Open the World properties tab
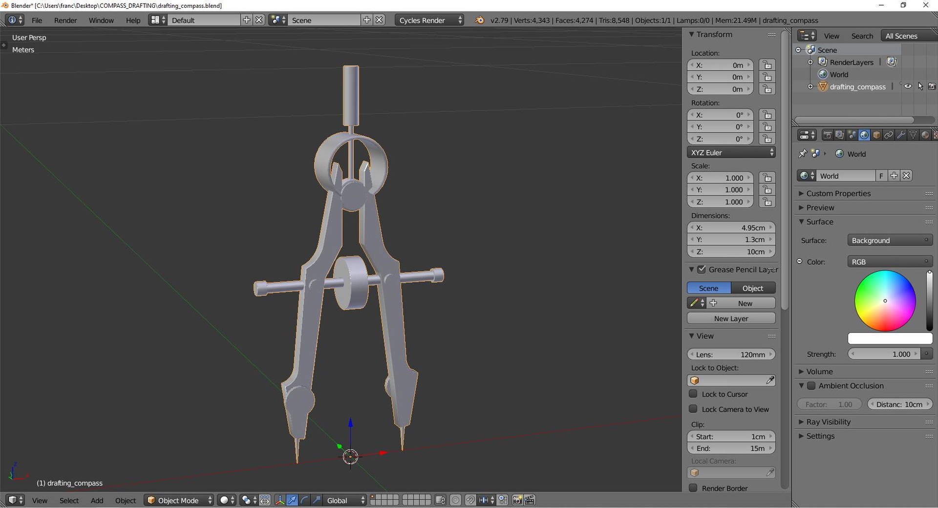The width and height of the screenshot is (938, 508). pos(865,135)
